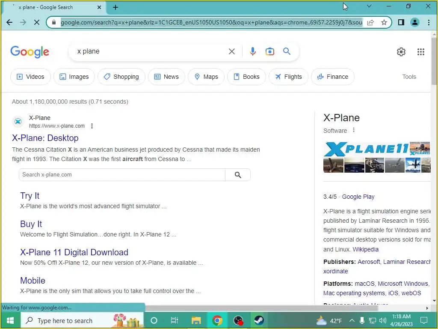Click the X-Plane site favicon
The image size is (438, 329).
pyautogui.click(x=18, y=122)
